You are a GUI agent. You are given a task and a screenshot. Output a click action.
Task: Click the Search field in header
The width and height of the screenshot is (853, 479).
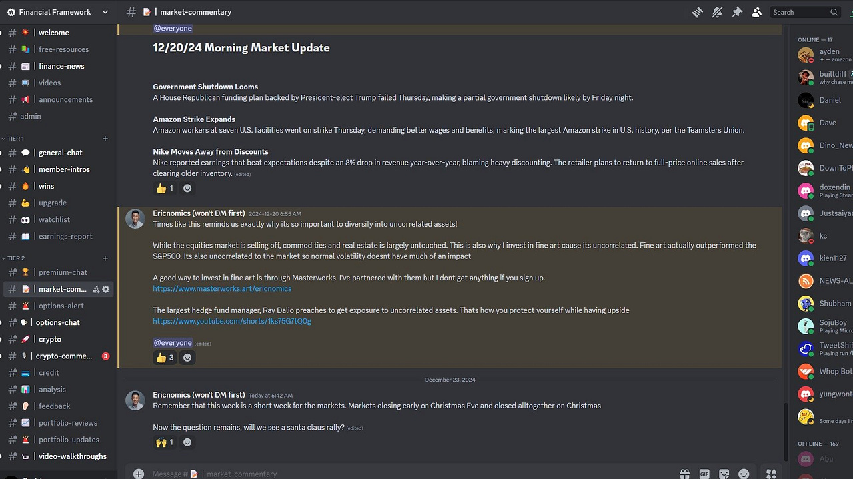pyautogui.click(x=805, y=12)
